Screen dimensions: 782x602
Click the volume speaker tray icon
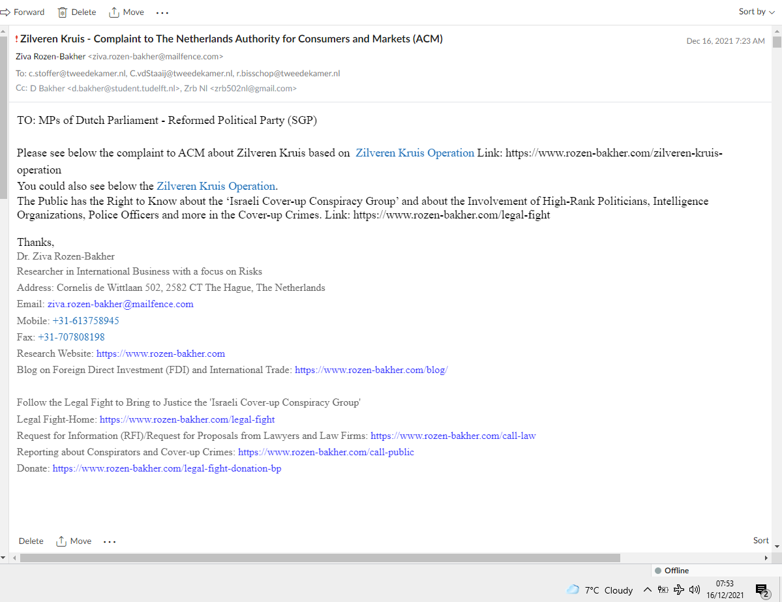694,590
